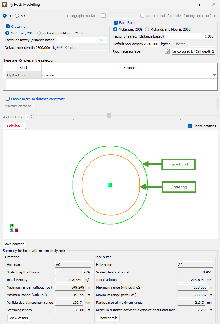The height and width of the screenshot is (324, 220).
Task: Click Cratering scaled depth value 0.974
Action: click(x=73, y=272)
